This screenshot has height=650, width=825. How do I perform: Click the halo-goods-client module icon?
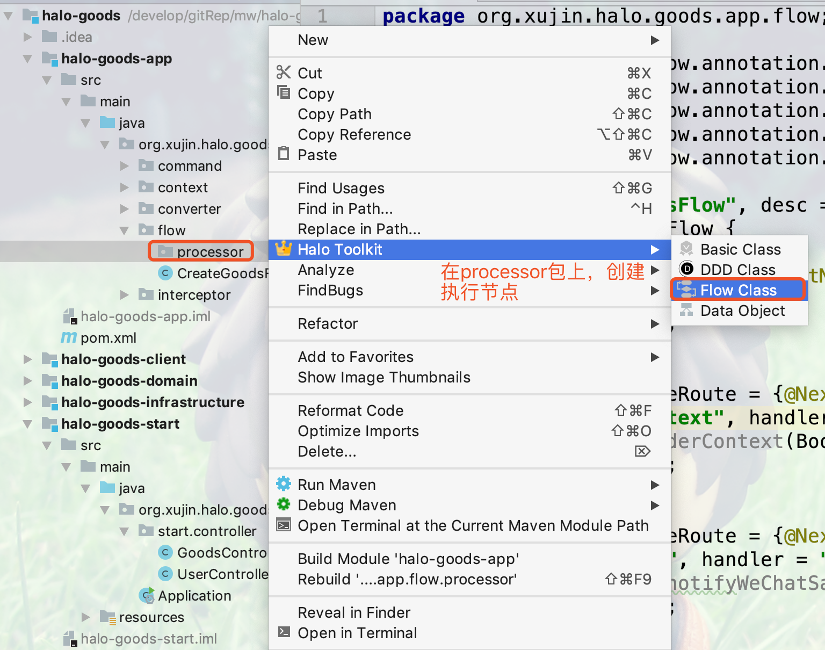coord(49,359)
